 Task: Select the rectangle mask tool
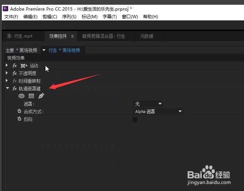pos(31,96)
